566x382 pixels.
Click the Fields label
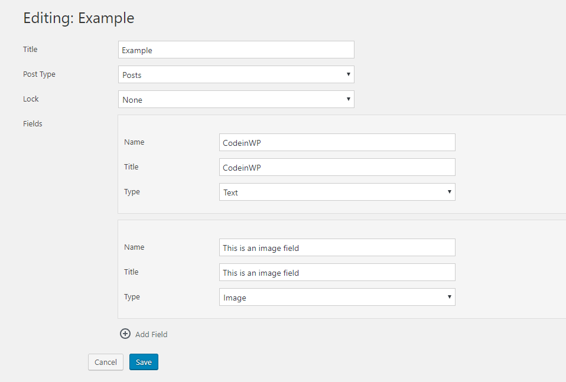(x=32, y=123)
